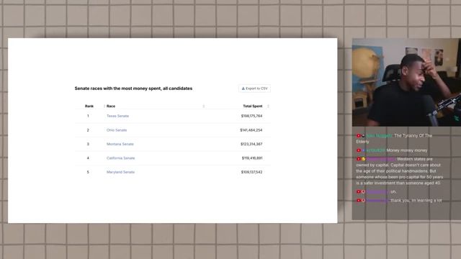Open the California Senate race link

click(x=120, y=158)
